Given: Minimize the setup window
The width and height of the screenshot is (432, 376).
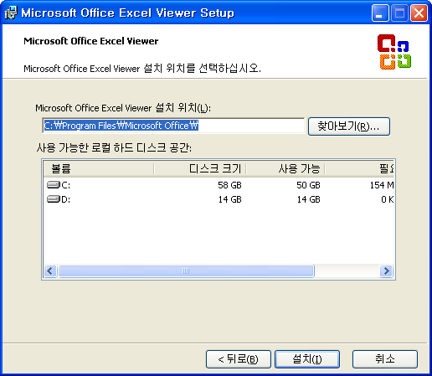Looking at the screenshot, I should coord(380,13).
